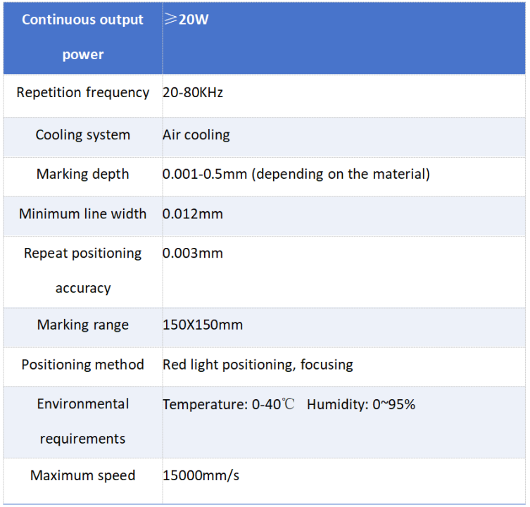
Task: Select the "Maximum speed" label
Action: coord(83,475)
